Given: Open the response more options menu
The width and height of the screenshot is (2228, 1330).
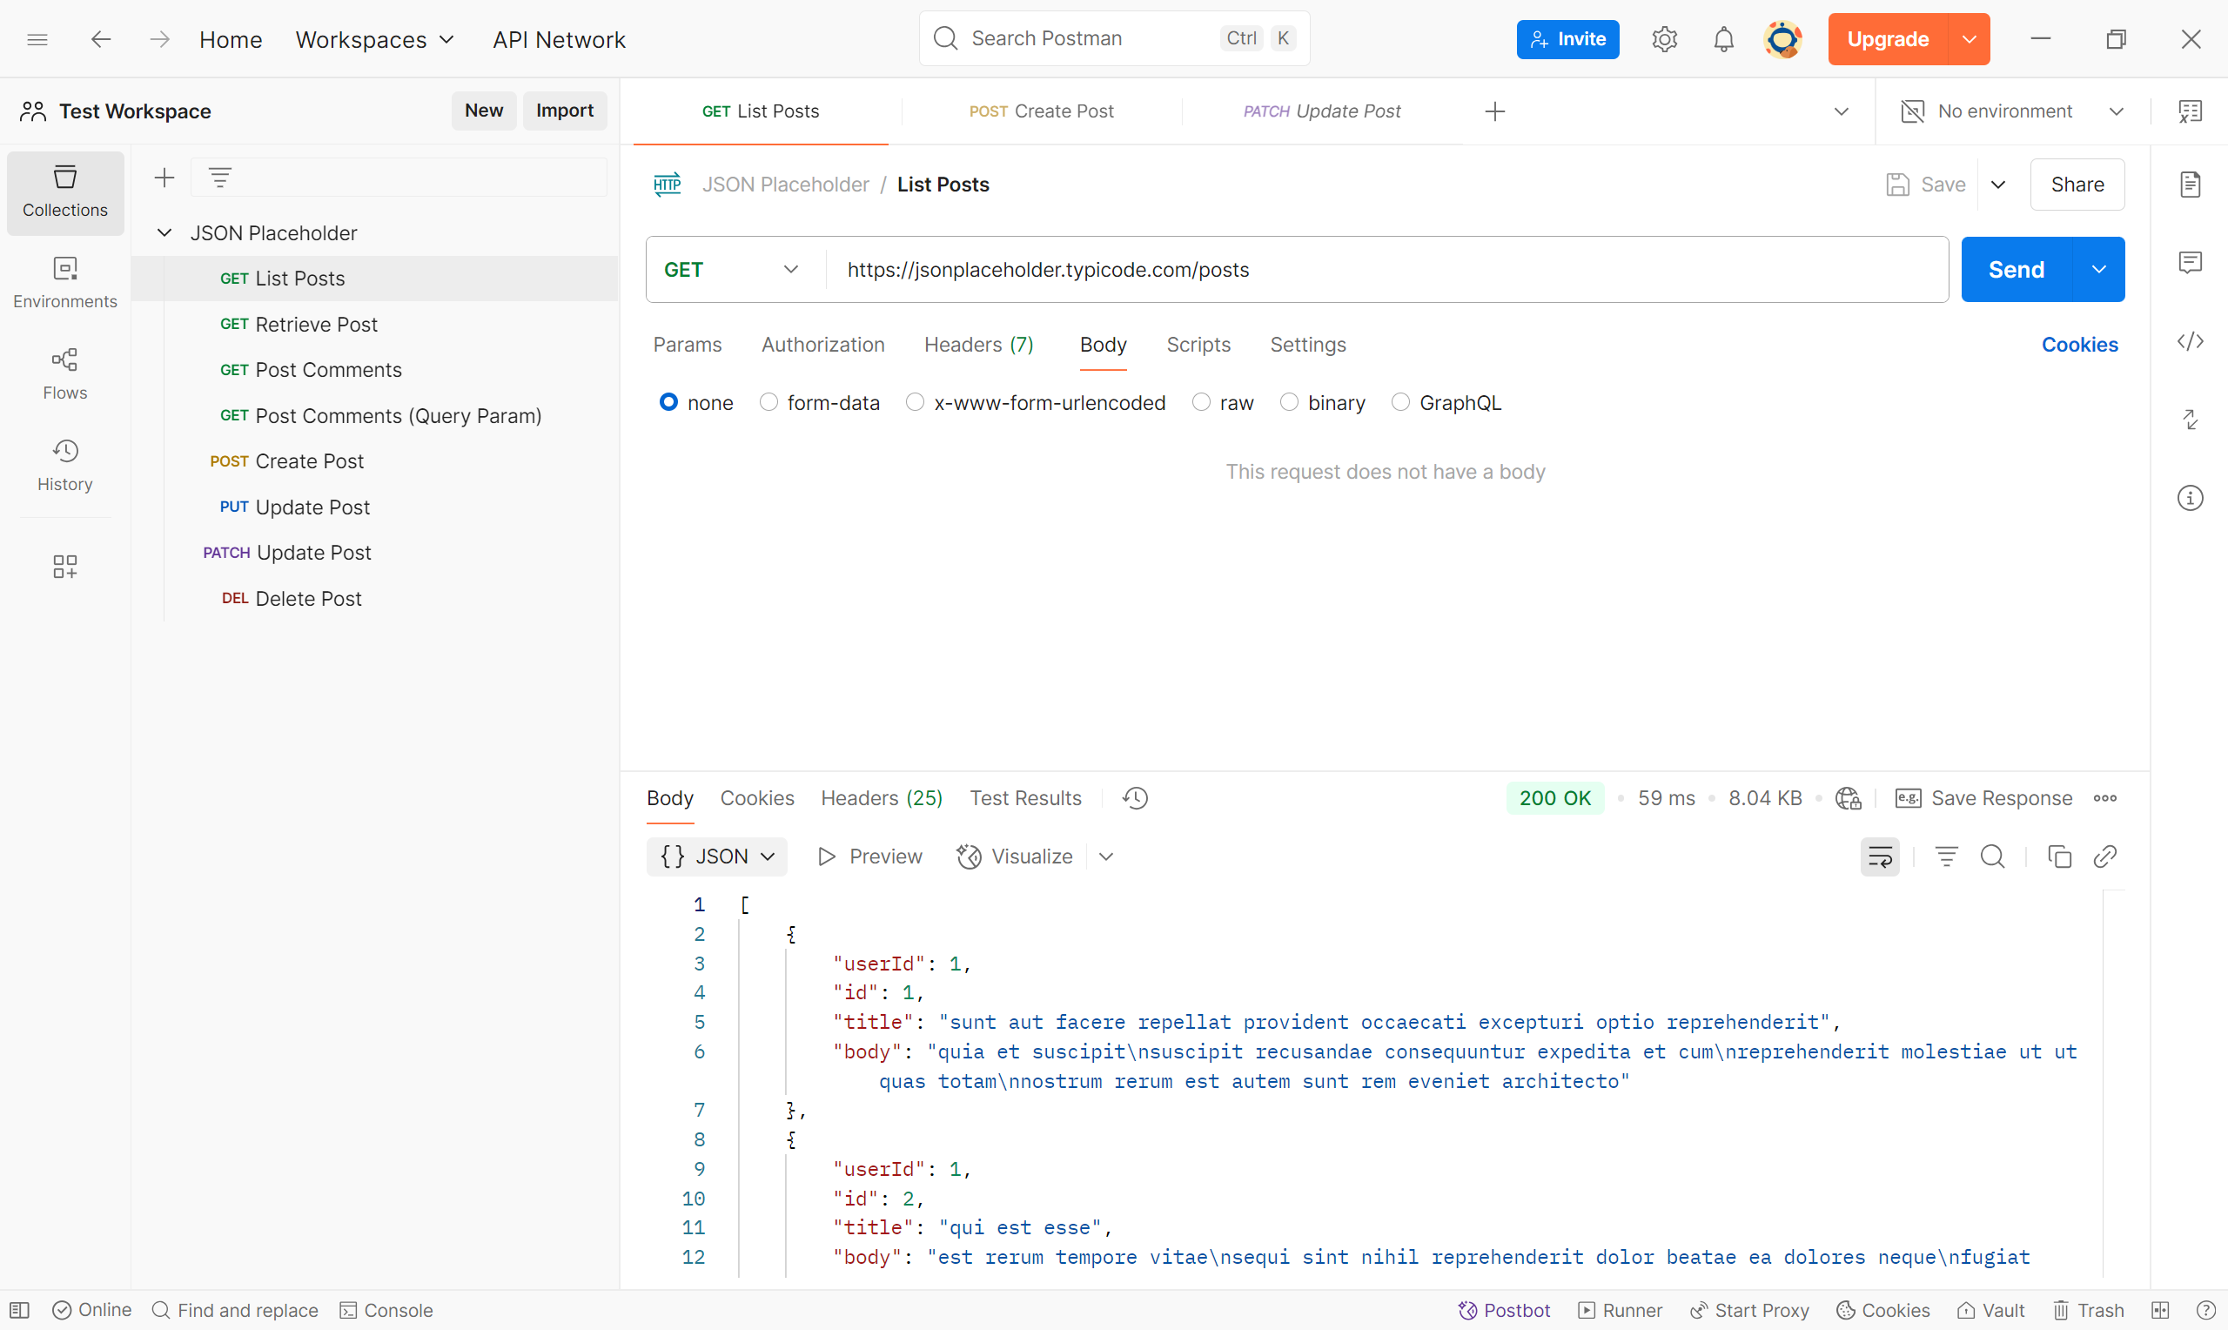Looking at the screenshot, I should [x=2105, y=797].
